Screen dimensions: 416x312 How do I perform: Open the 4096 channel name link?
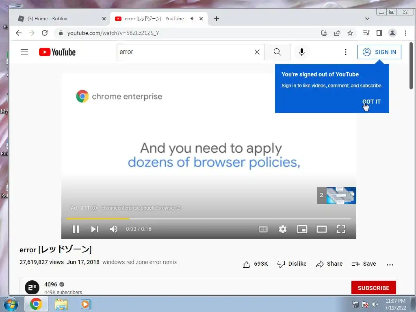click(51, 284)
